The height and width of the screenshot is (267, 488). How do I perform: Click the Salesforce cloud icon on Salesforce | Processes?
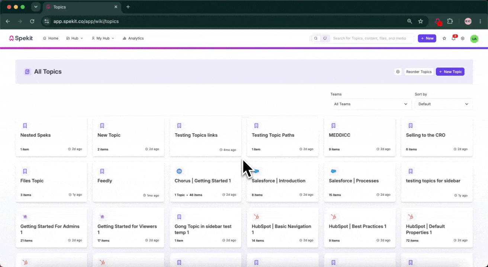[x=333, y=171]
